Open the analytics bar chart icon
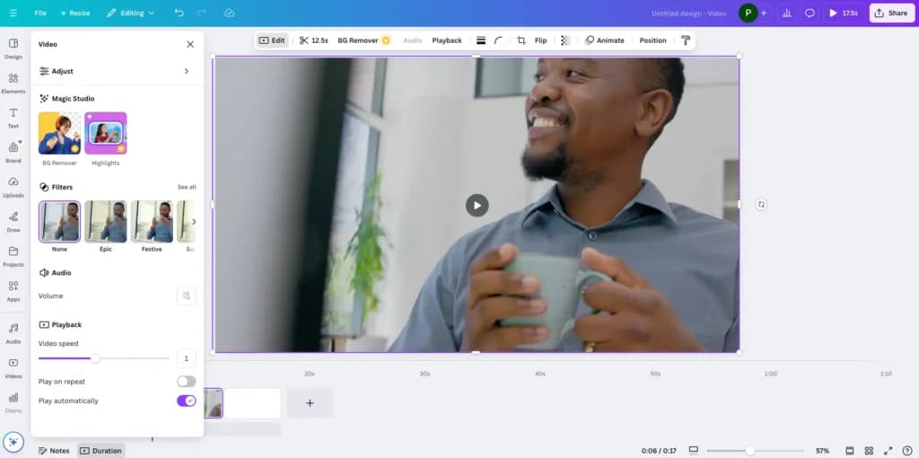Screen dimensions: 919x458 787,13
